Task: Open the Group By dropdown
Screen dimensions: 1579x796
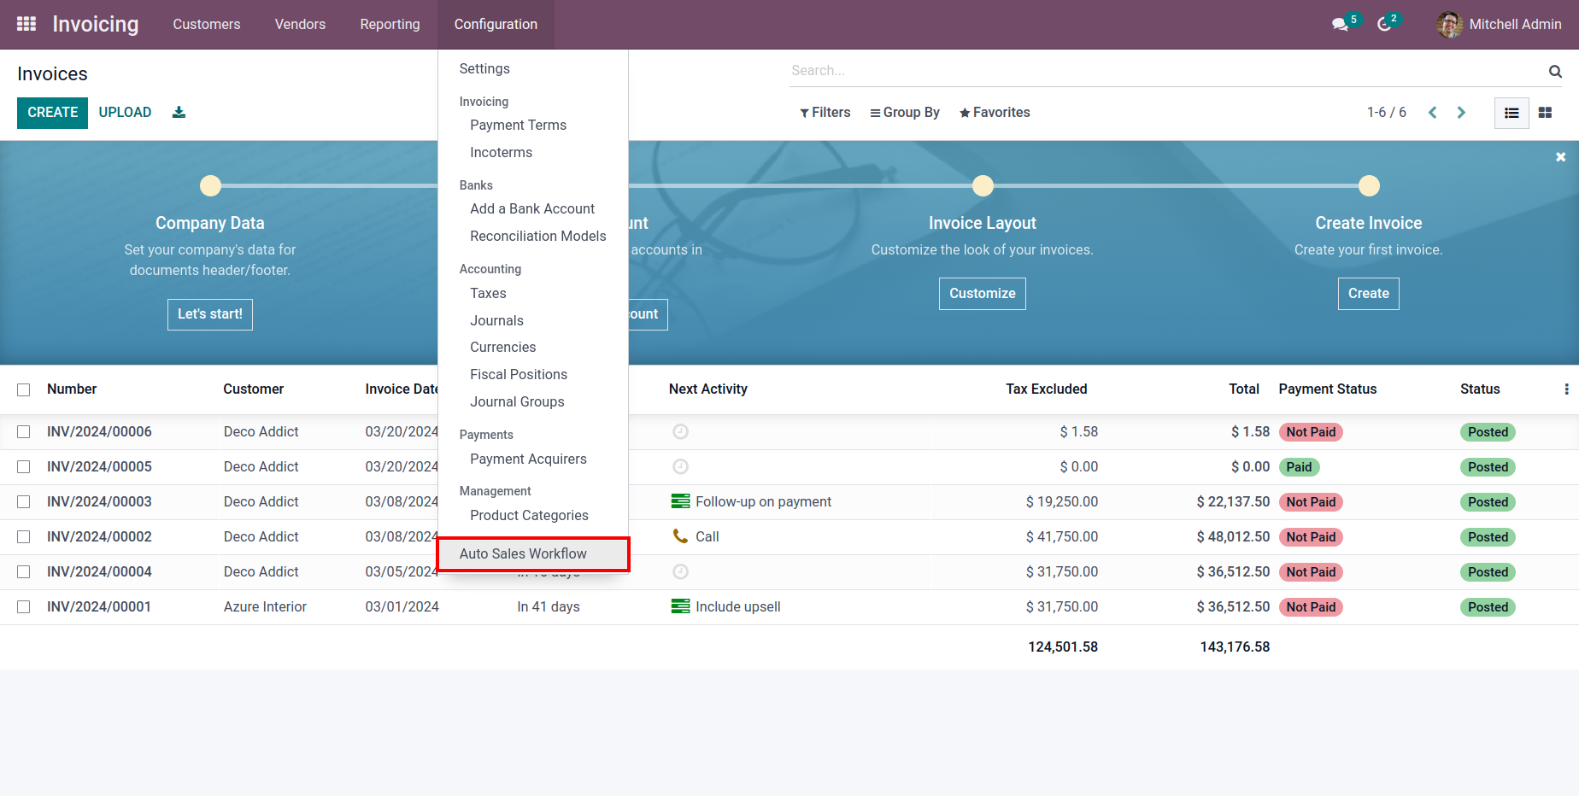Action: pos(905,113)
